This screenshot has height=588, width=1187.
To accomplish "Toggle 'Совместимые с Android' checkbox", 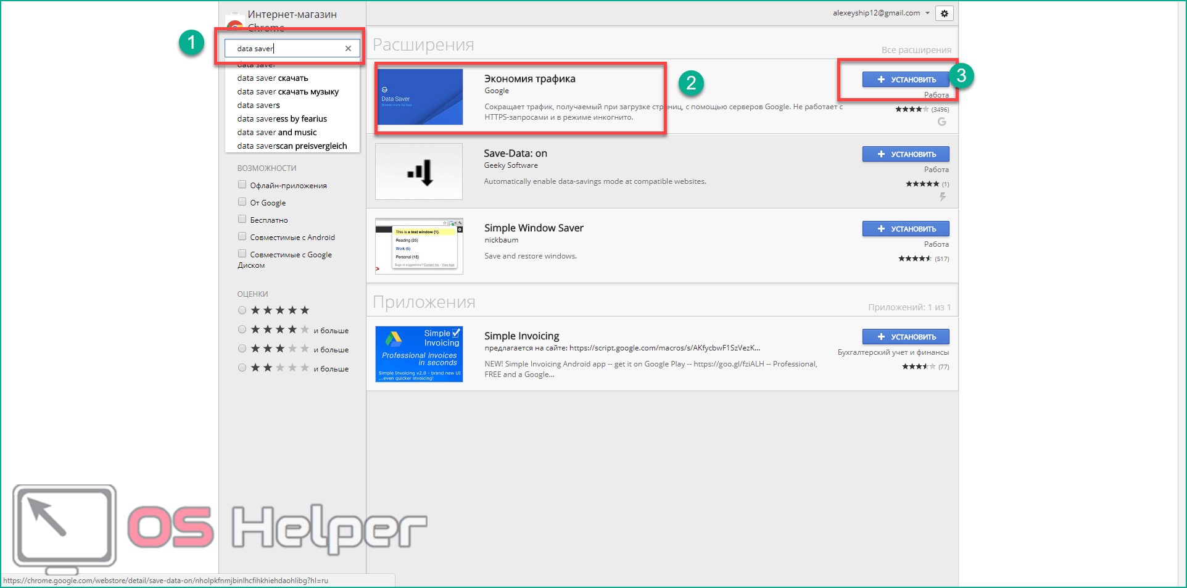I will coord(242,236).
